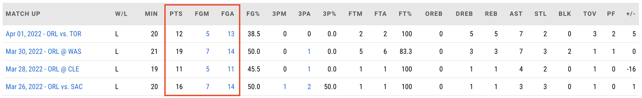Open the Mar 28, 2022 ORL @ CLE matchup
This screenshot has height=98, width=642.
pyautogui.click(x=42, y=69)
